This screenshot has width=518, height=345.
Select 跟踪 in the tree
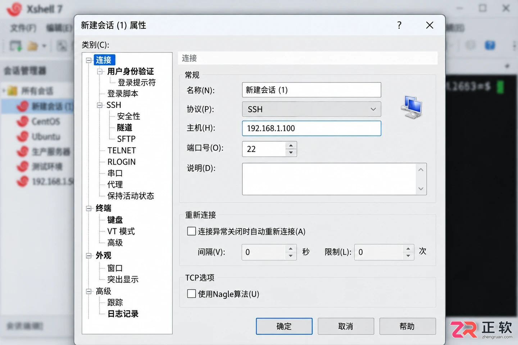(x=115, y=303)
